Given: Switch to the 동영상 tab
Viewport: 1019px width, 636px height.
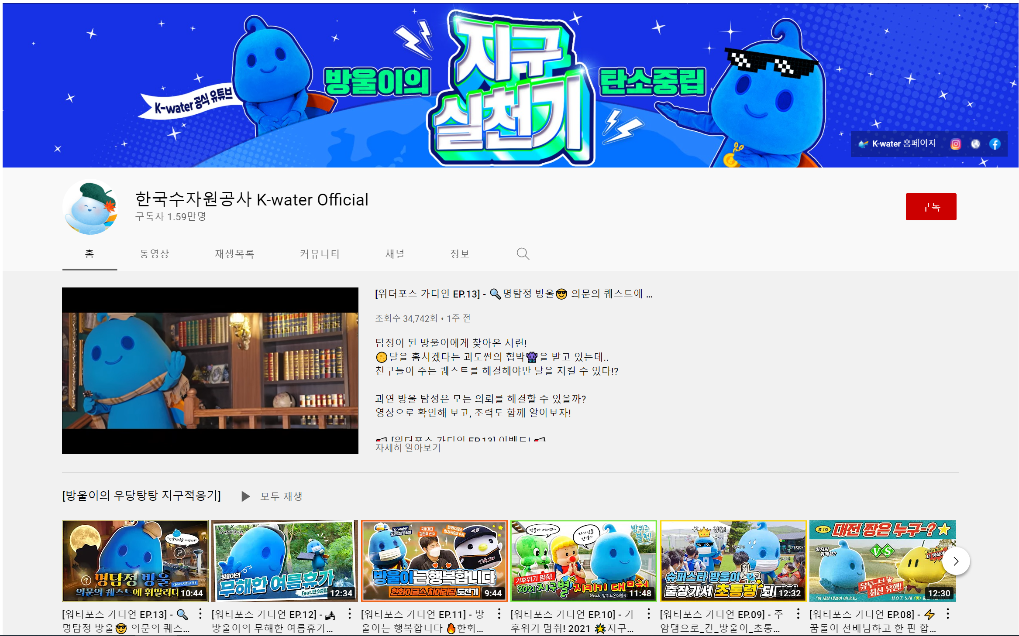Looking at the screenshot, I should coord(154,254).
